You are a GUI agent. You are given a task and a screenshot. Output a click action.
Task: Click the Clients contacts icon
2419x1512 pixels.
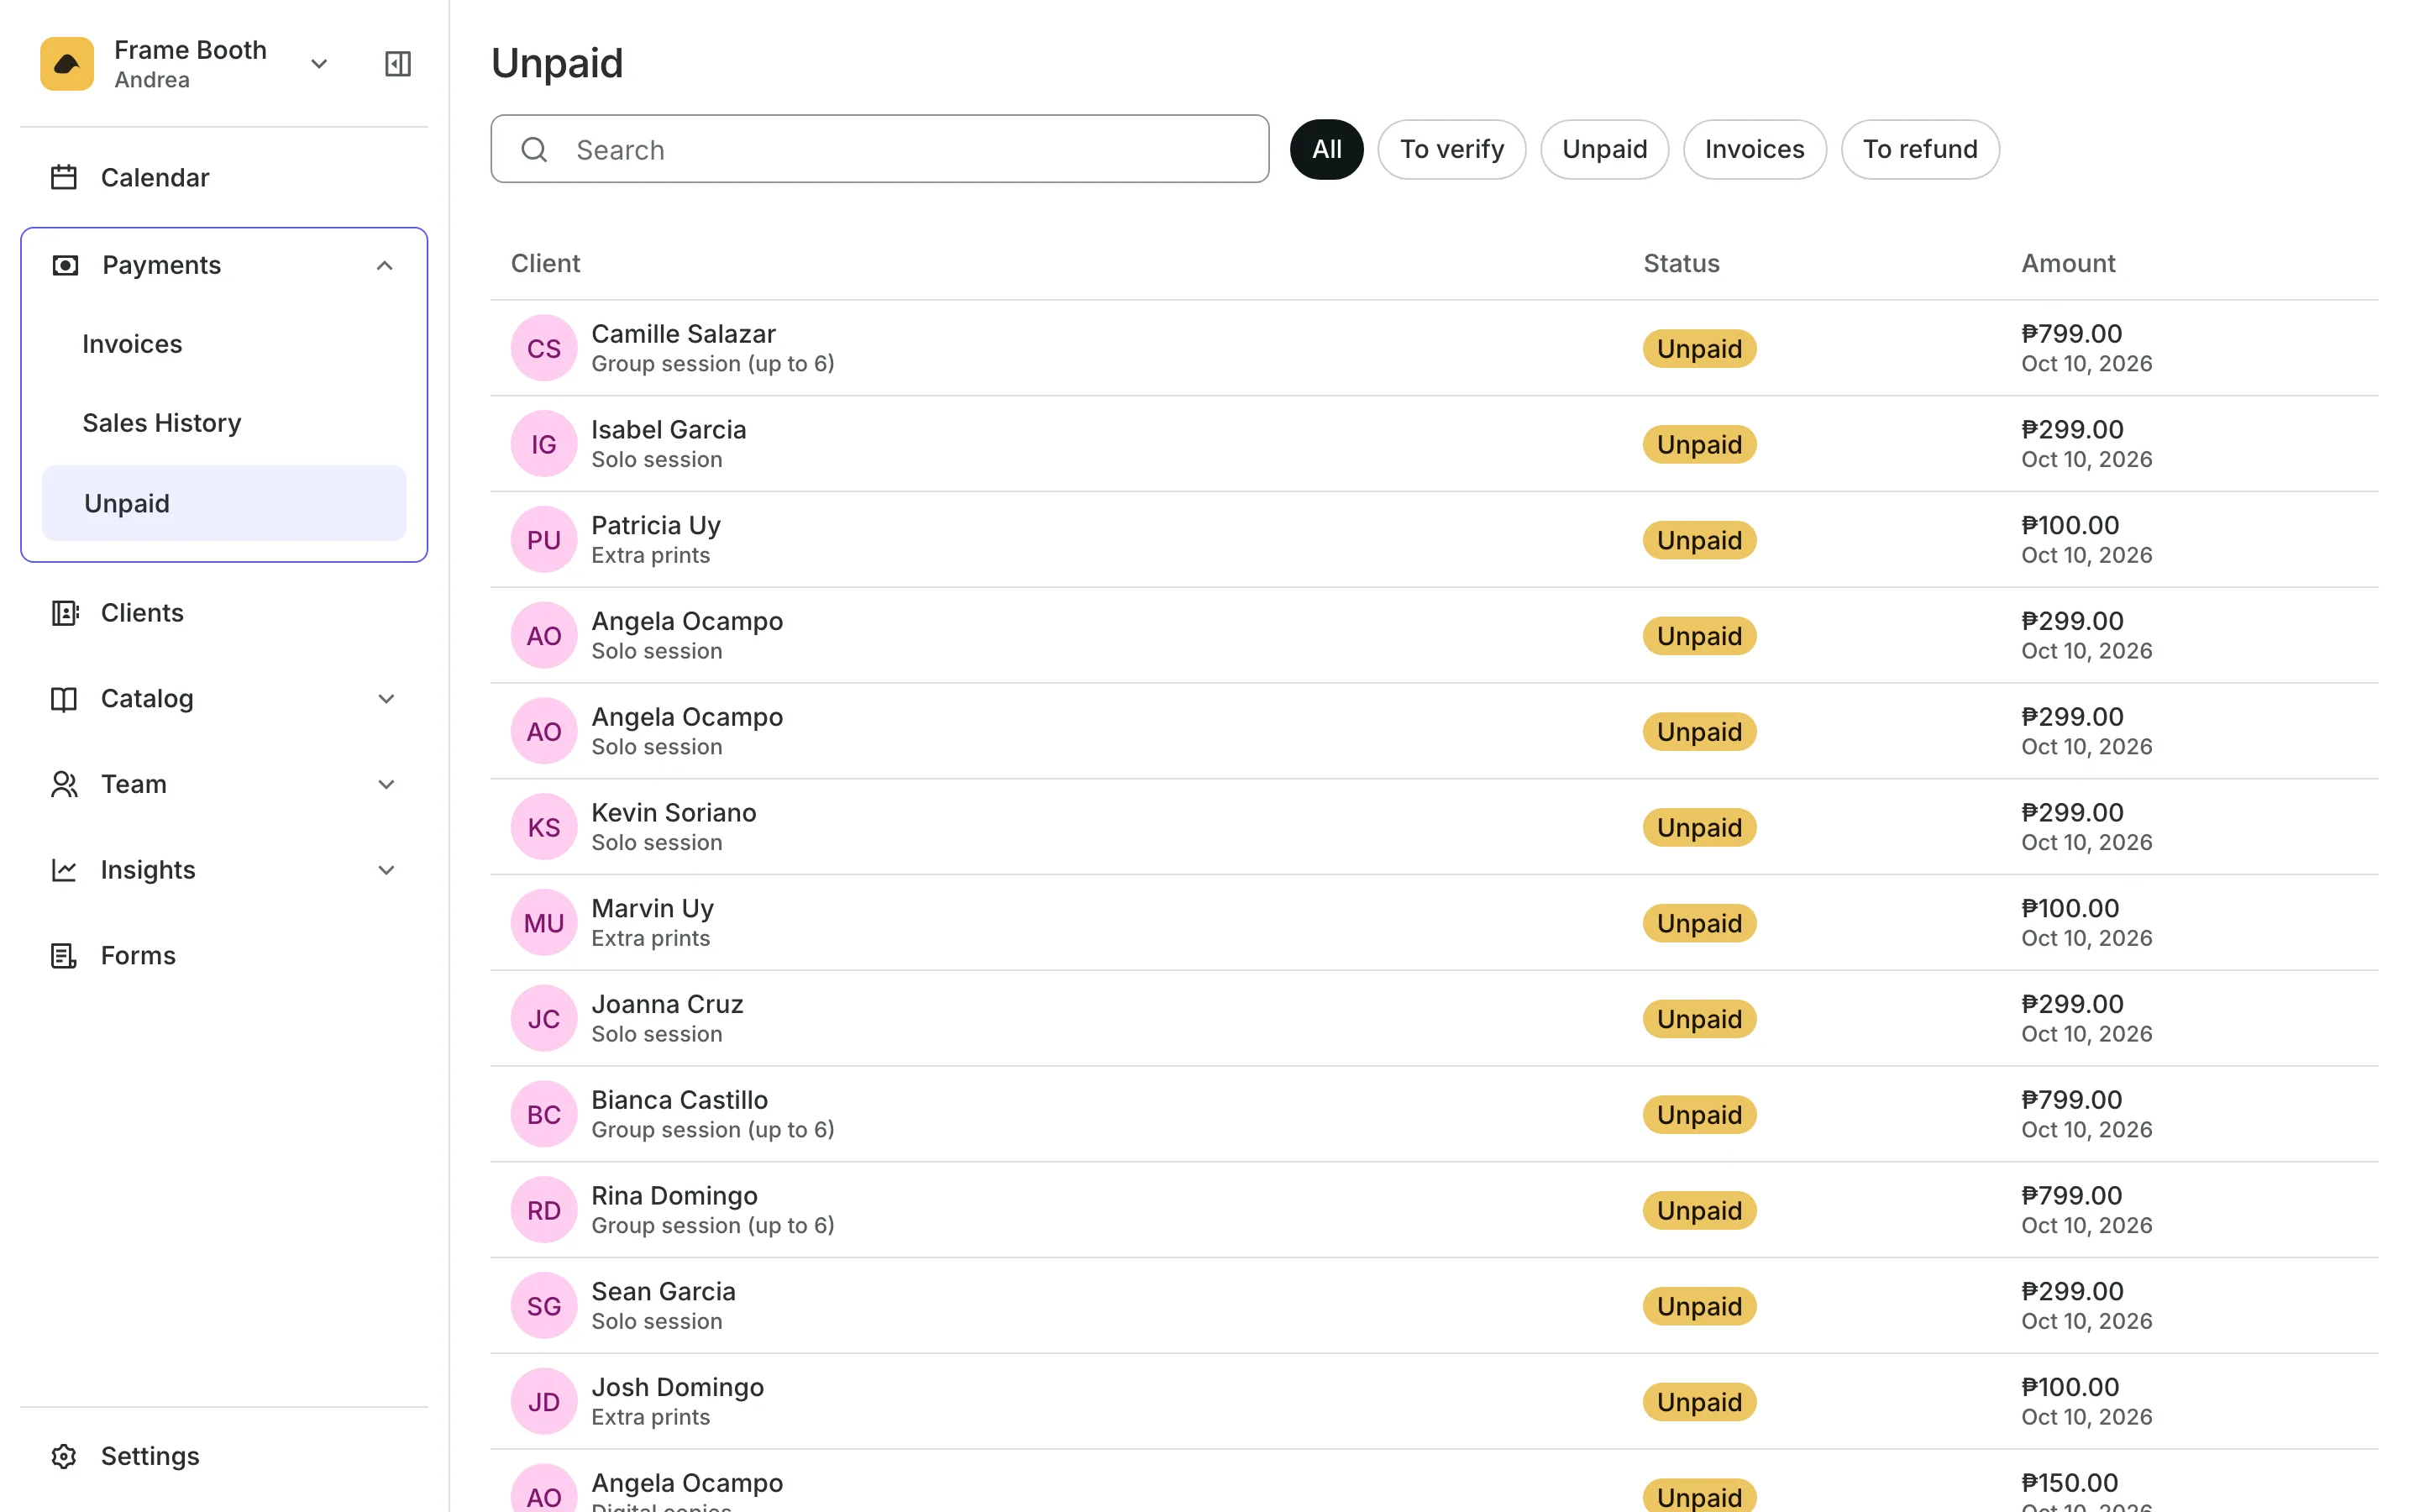[x=64, y=613]
